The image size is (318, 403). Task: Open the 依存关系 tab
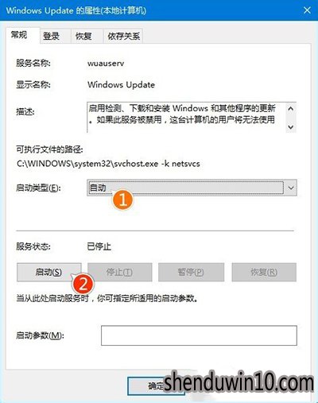(123, 36)
